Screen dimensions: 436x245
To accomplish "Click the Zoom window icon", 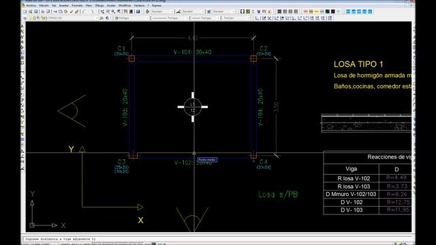I will (113, 12).
